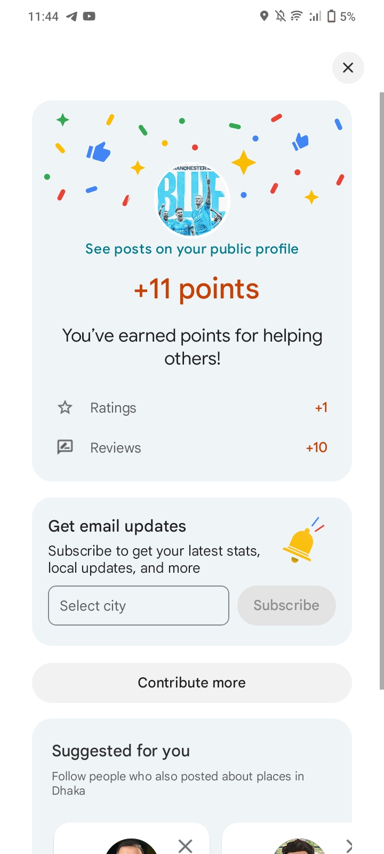Tap the muted notifications bell icon
384x854 pixels.
(x=280, y=17)
